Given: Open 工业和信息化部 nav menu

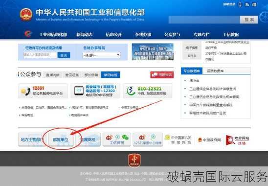Looking at the screenshot, I should click(x=53, y=35).
